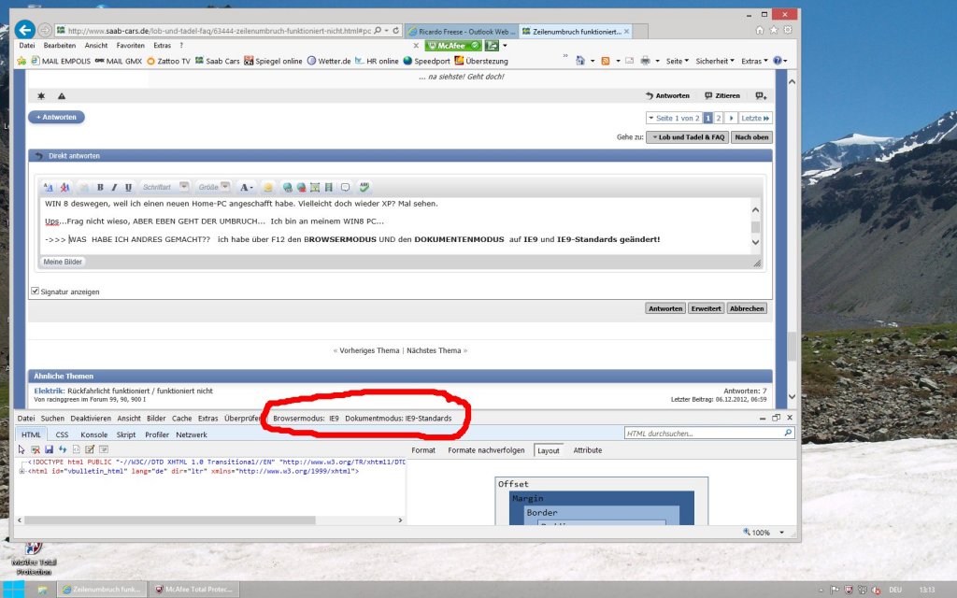
Task: Insert quote tag via speech bubble icon
Action: 346,187
